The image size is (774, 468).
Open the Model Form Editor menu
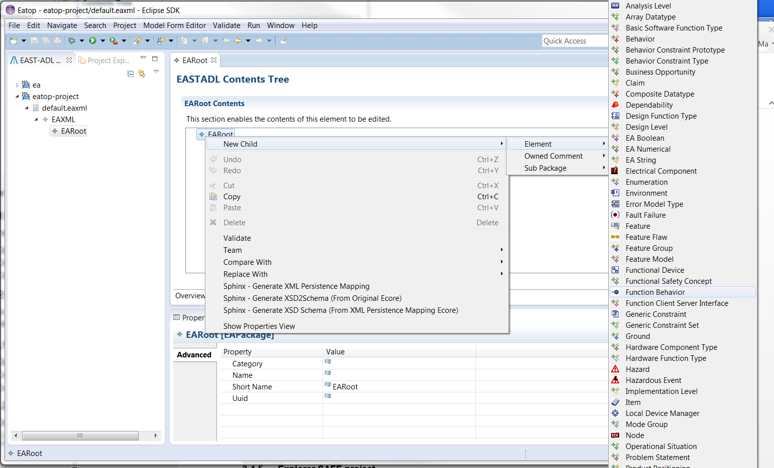(x=174, y=26)
